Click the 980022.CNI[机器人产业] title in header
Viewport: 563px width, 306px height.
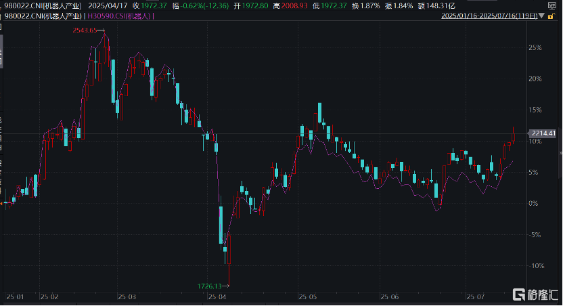(43, 5)
